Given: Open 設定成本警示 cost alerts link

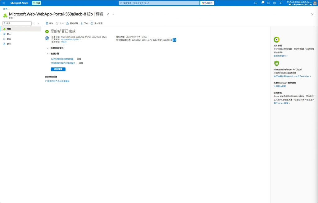Looking at the screenshot, I should pos(281,56).
